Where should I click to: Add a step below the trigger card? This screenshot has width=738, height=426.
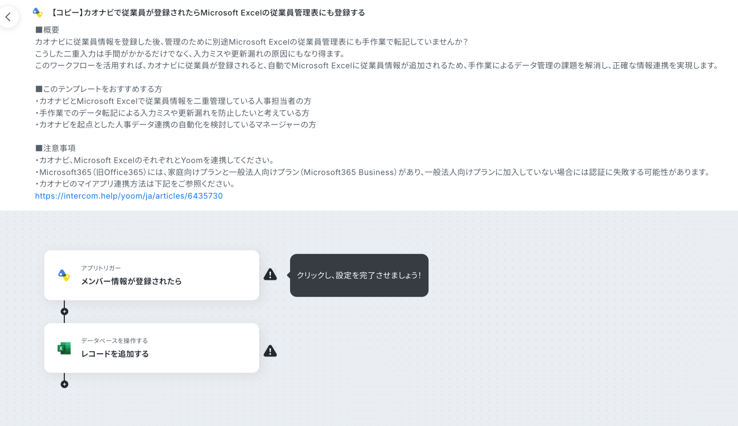65,311
